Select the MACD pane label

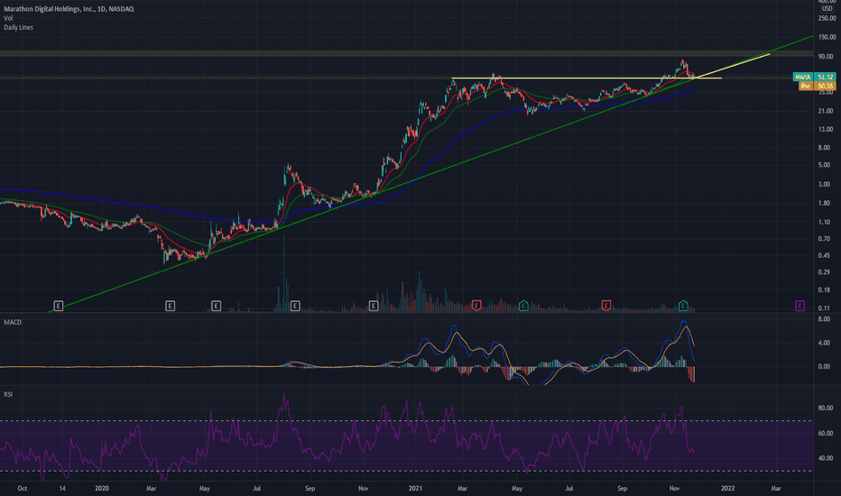coord(13,322)
